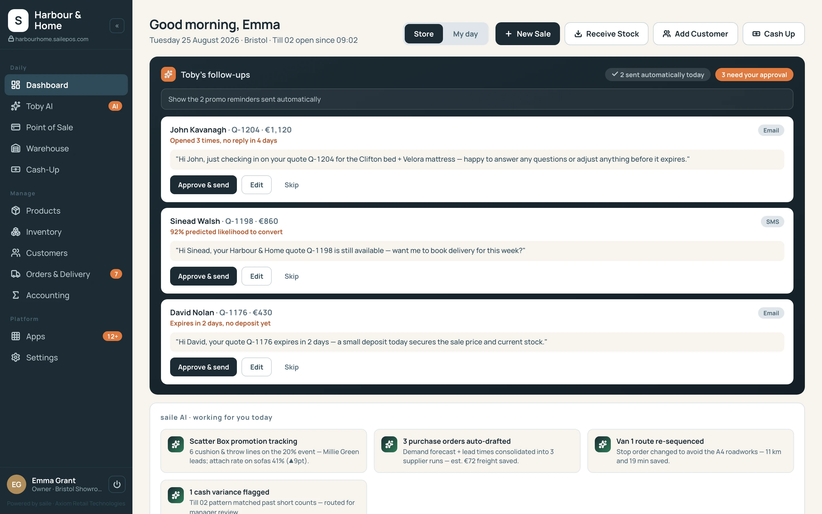Viewport: 822px width, 514px height.
Task: Click the orange Toby's follow-ups sparkle icon
Action: click(168, 75)
